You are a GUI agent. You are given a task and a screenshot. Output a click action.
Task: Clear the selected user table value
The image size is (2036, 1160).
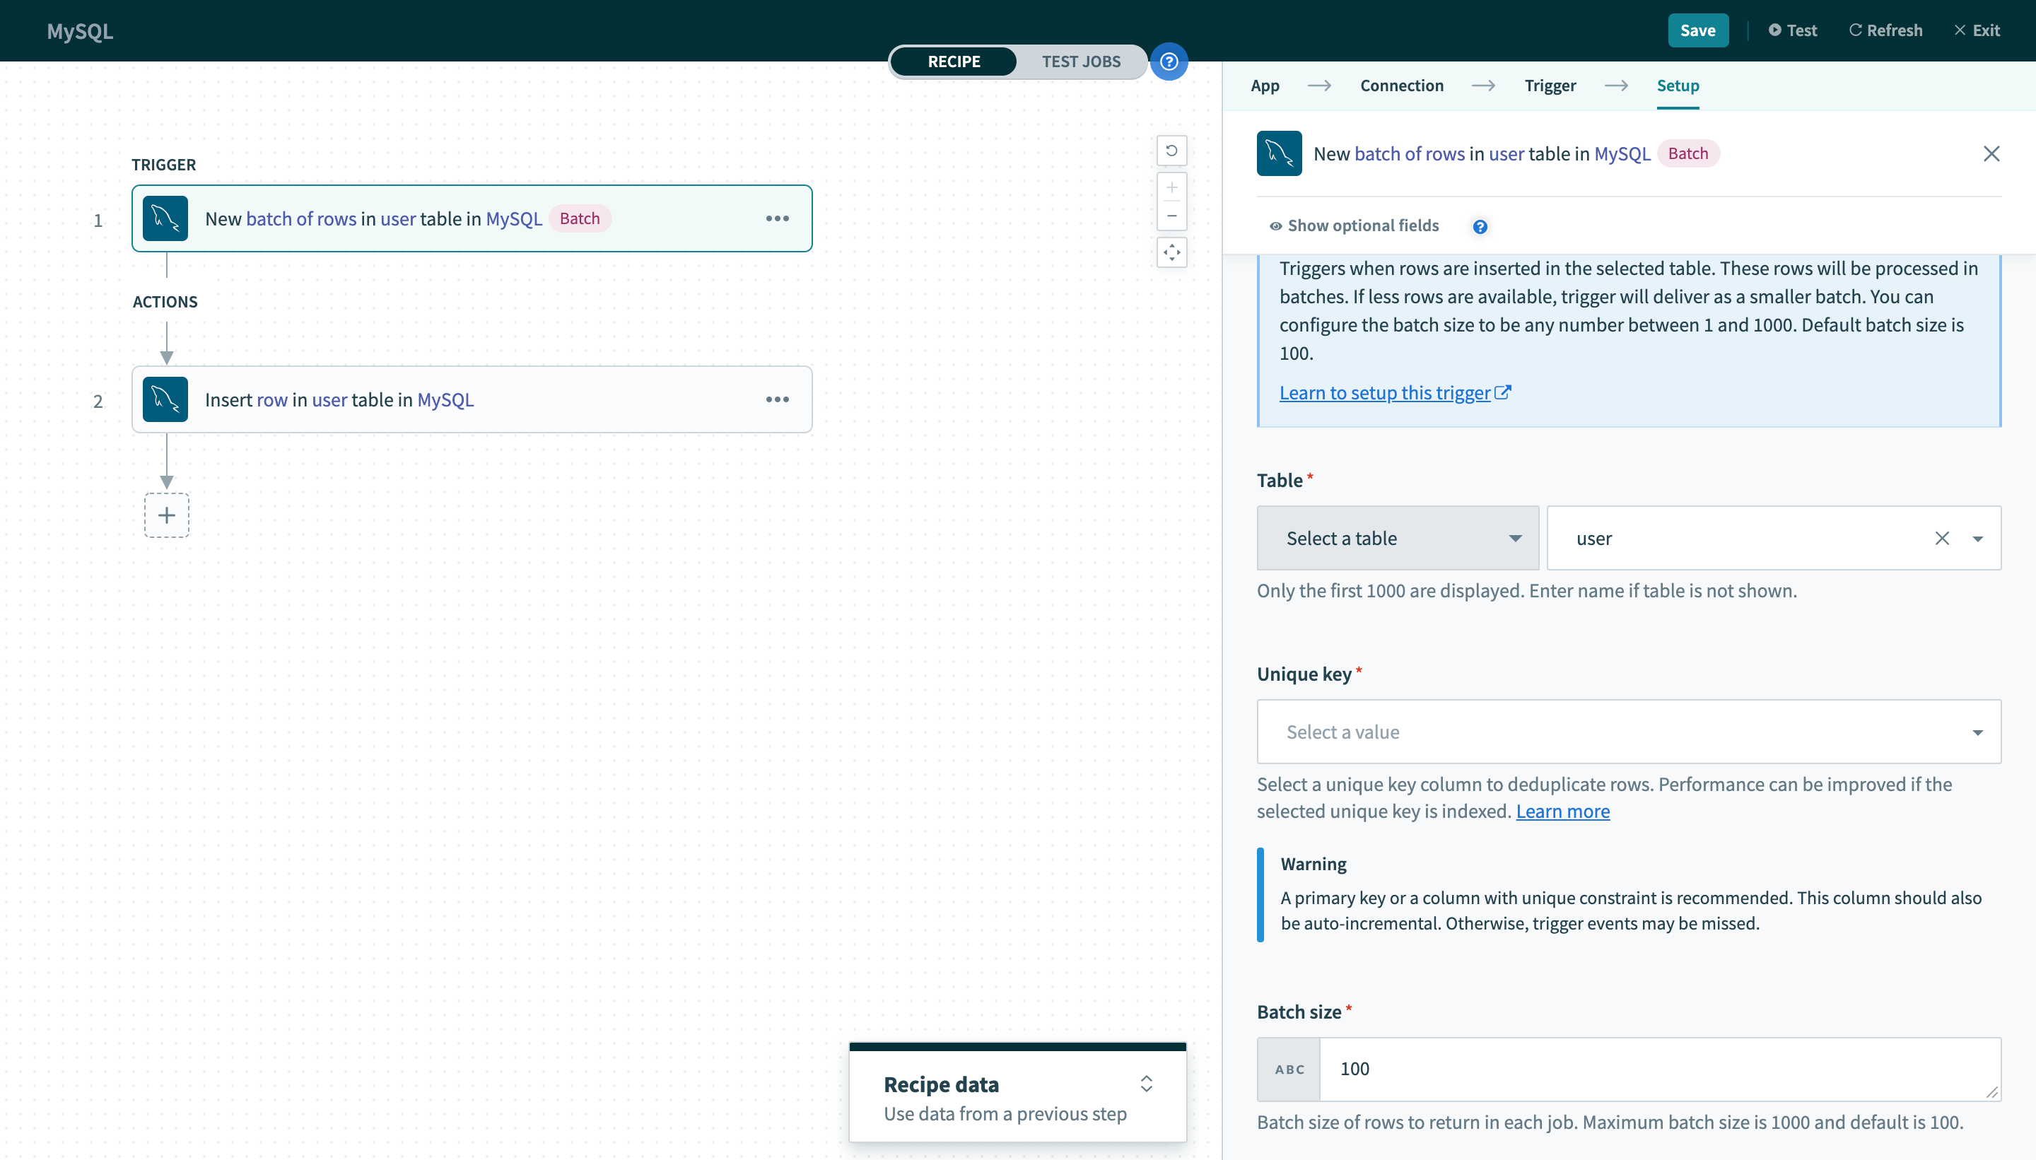click(1941, 539)
